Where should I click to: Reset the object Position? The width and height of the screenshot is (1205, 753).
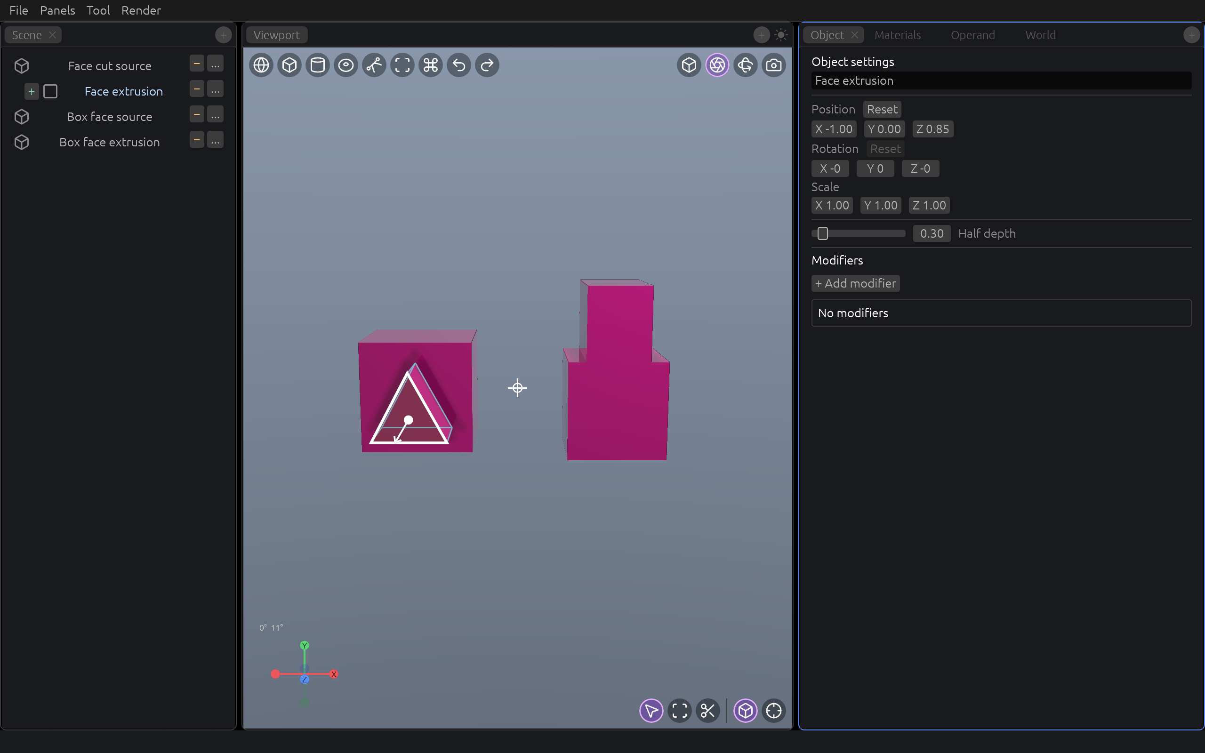pos(882,109)
